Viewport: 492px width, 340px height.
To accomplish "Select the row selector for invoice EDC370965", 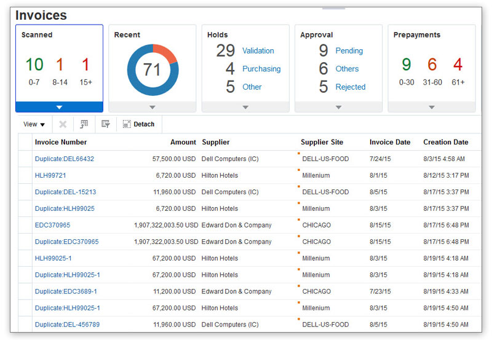I will [x=25, y=225].
